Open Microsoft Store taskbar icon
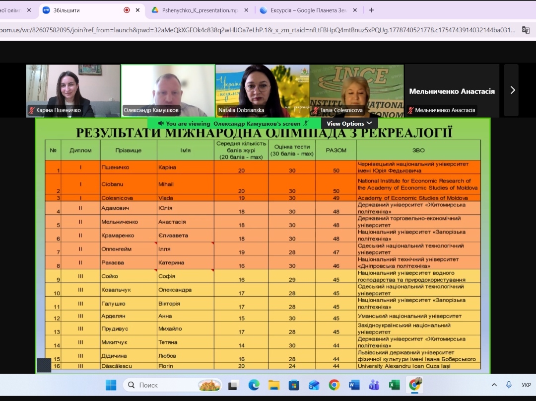536x401 pixels. click(294, 385)
